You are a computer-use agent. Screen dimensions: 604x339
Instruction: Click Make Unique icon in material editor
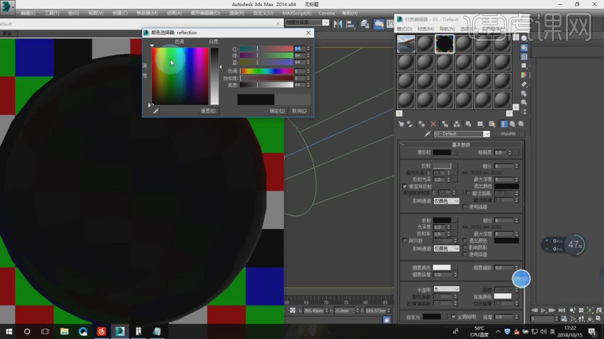pyautogui.click(x=456, y=124)
